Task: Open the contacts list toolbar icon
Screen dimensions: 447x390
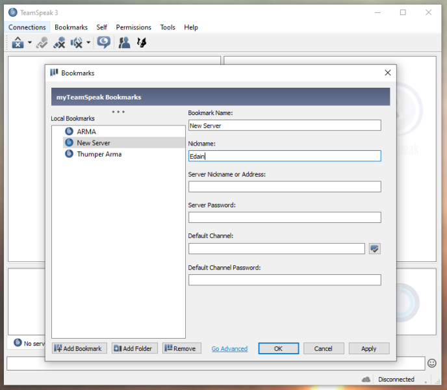Action: (124, 43)
